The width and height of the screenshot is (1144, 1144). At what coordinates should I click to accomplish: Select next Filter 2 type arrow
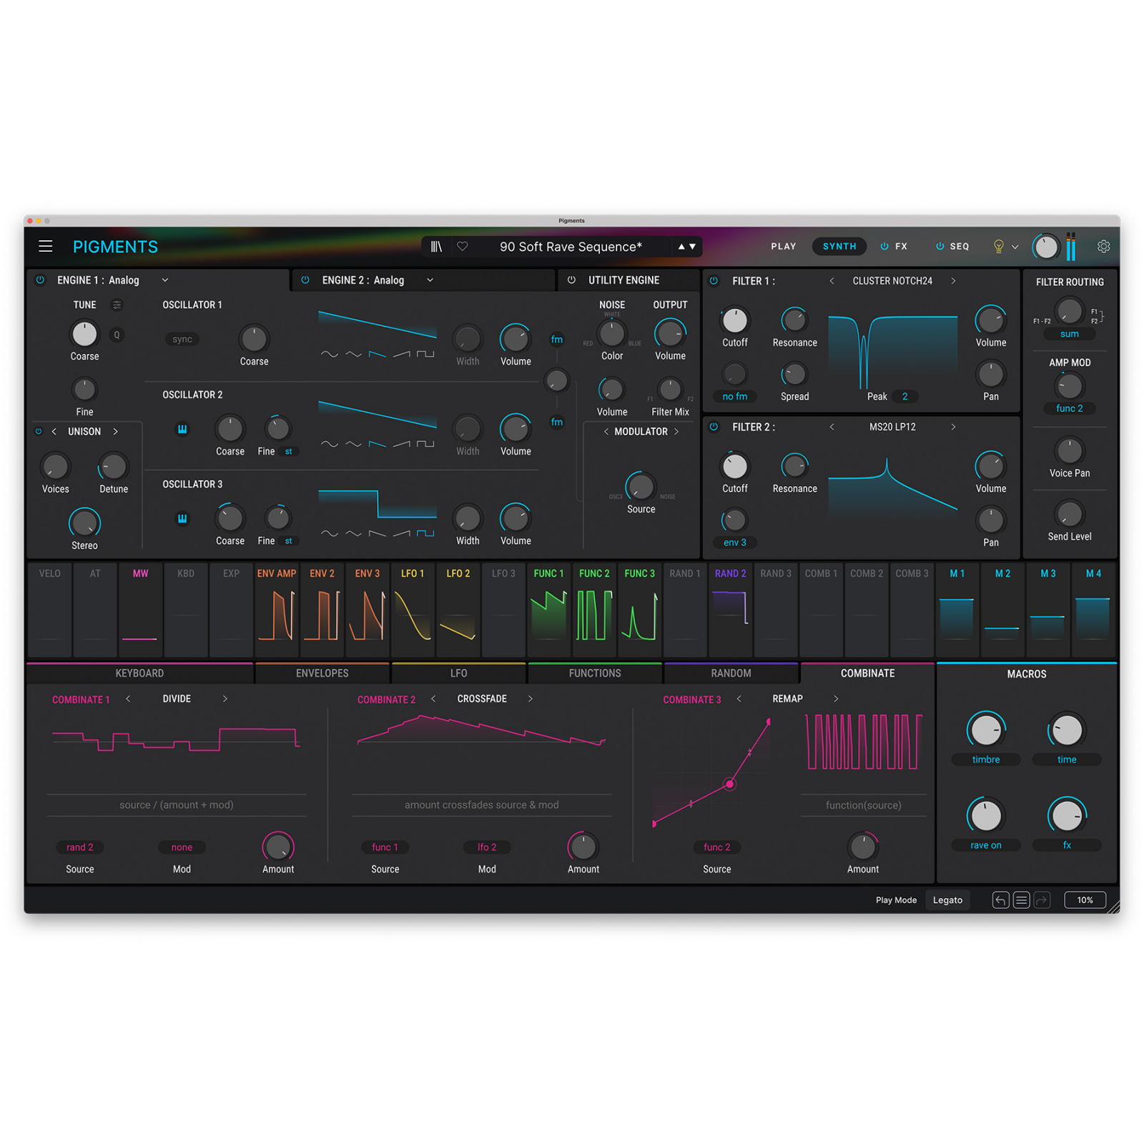[953, 427]
